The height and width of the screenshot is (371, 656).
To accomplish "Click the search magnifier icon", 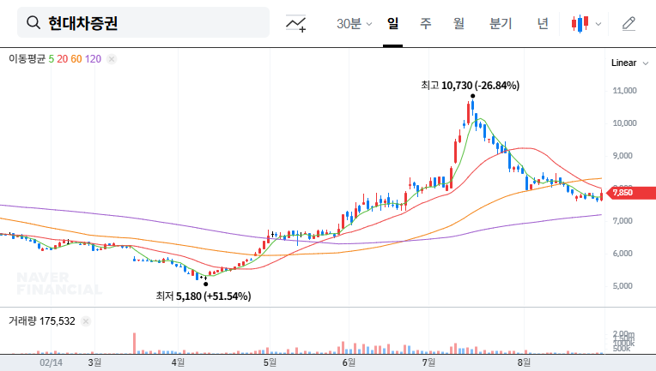I will [33, 22].
